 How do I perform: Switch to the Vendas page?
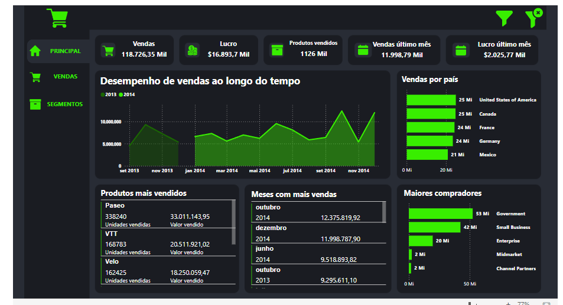coord(65,77)
